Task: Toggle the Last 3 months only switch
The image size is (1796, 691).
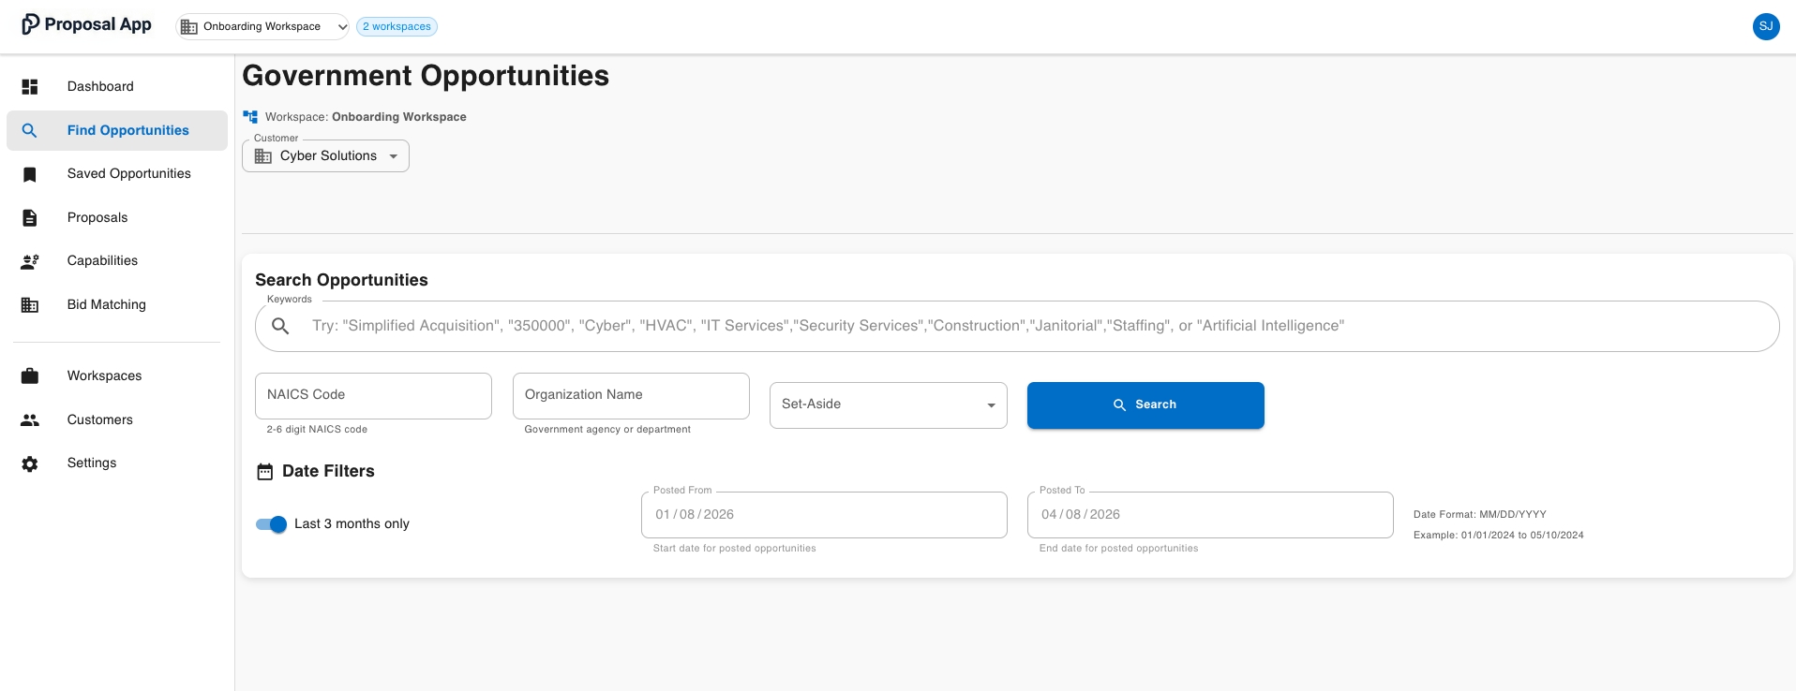Action: (x=272, y=524)
